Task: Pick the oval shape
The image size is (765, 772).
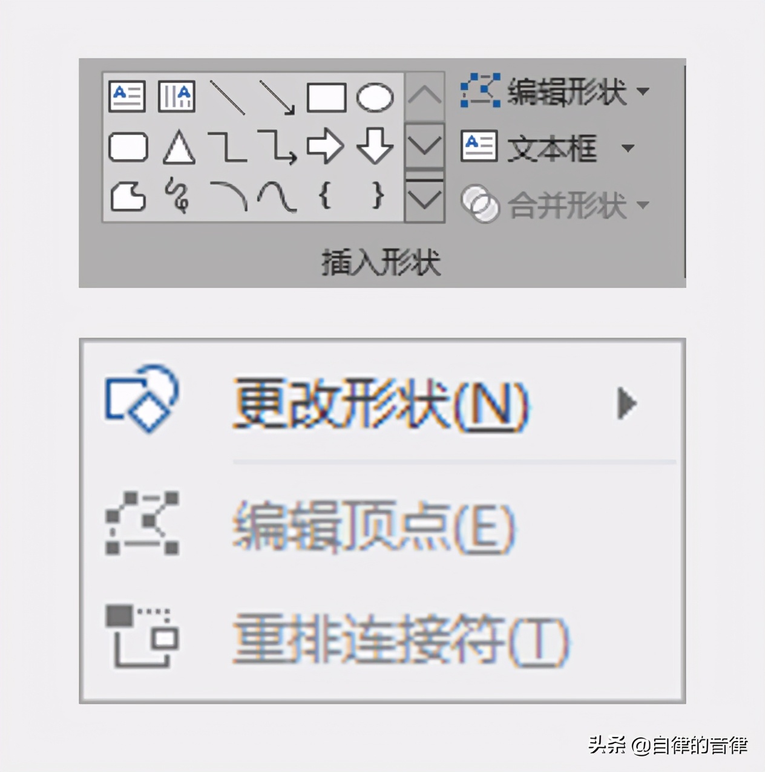Action: click(x=375, y=97)
